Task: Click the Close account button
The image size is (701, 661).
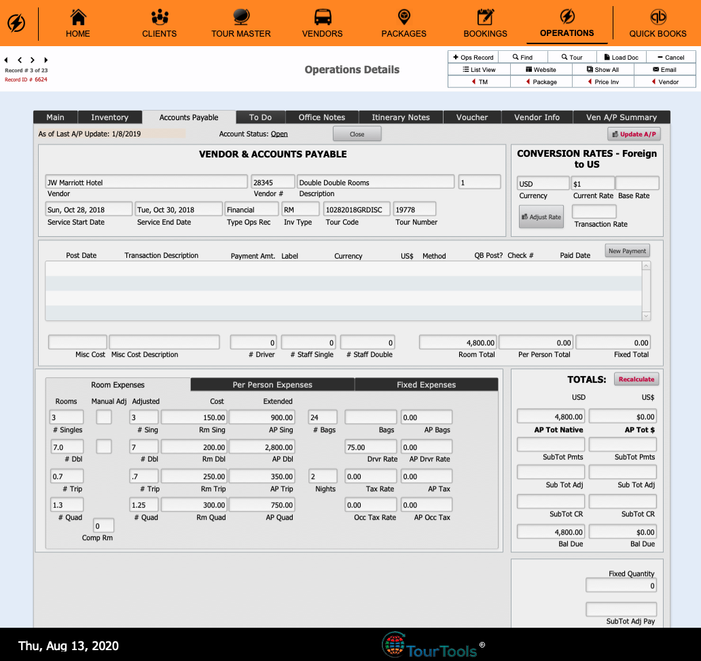Action: 357,134
